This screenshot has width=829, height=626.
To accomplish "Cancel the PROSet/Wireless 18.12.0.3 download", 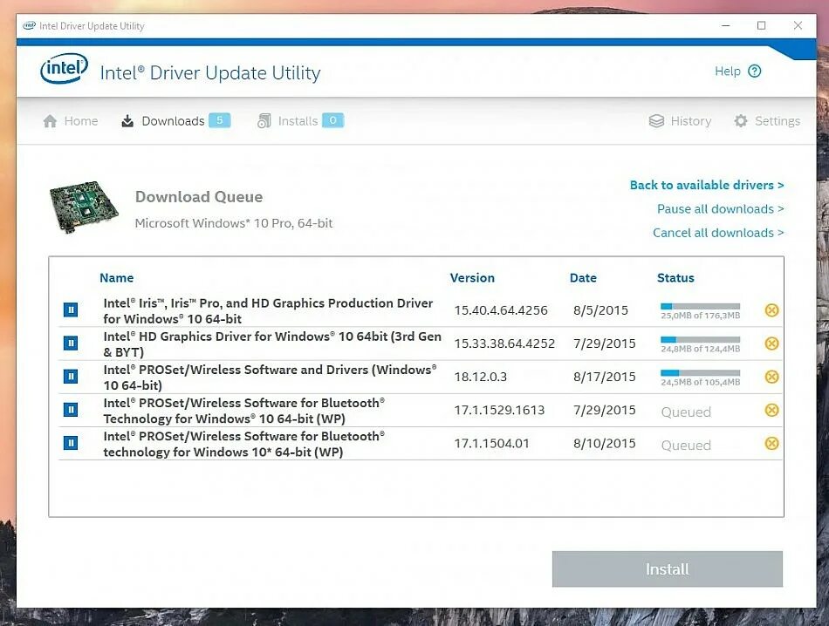I will pyautogui.click(x=772, y=377).
